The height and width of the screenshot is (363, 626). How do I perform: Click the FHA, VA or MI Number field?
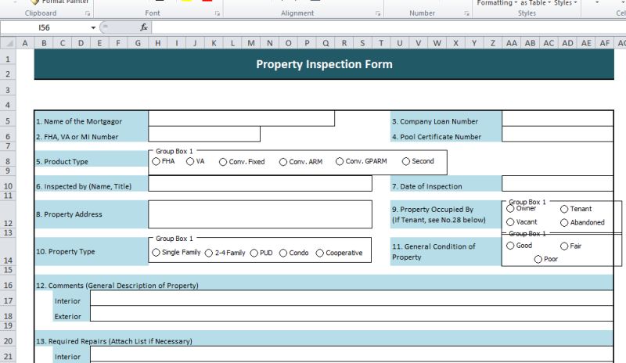coord(204,134)
